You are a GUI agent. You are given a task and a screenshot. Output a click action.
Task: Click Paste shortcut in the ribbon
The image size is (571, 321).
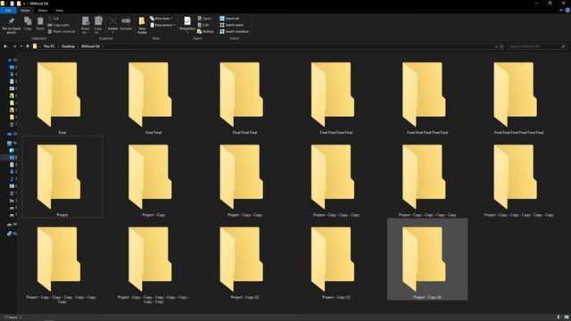[x=62, y=32]
